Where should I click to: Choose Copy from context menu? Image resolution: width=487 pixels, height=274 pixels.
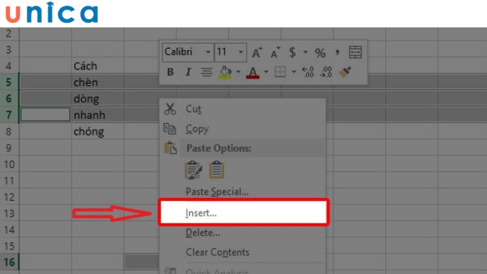(242, 128)
